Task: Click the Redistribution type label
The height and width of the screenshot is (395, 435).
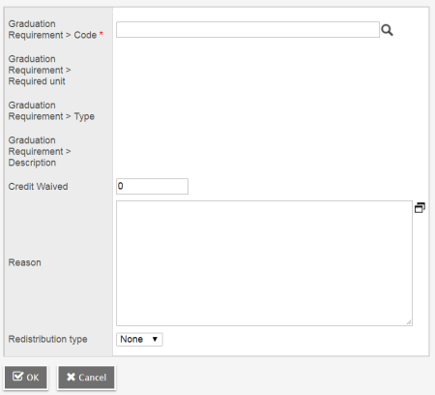Action: pyautogui.click(x=47, y=340)
